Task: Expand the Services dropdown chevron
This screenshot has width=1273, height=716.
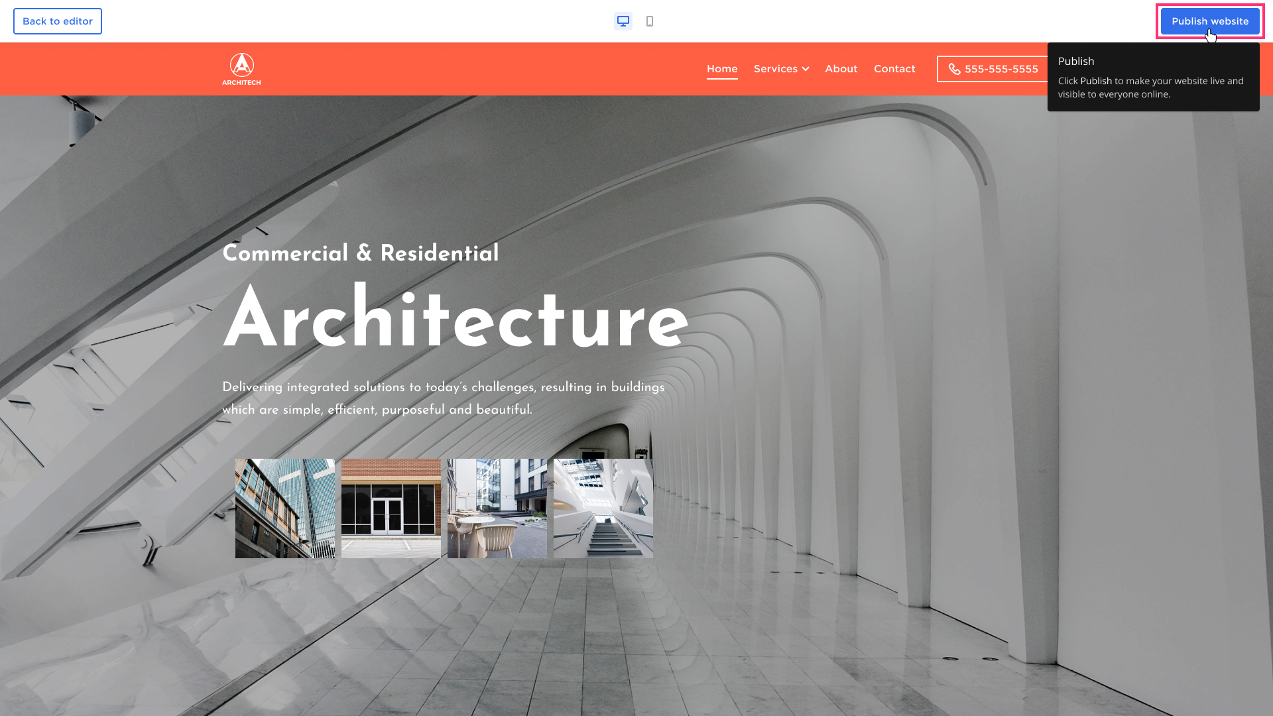Action: click(x=806, y=69)
